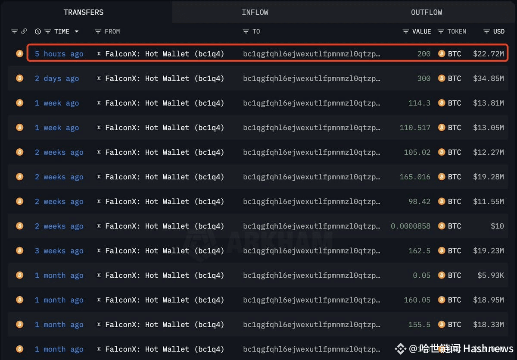Open FalconX Hot Wallet in the $19.28M row
This screenshot has width=517, height=360.
165,177
